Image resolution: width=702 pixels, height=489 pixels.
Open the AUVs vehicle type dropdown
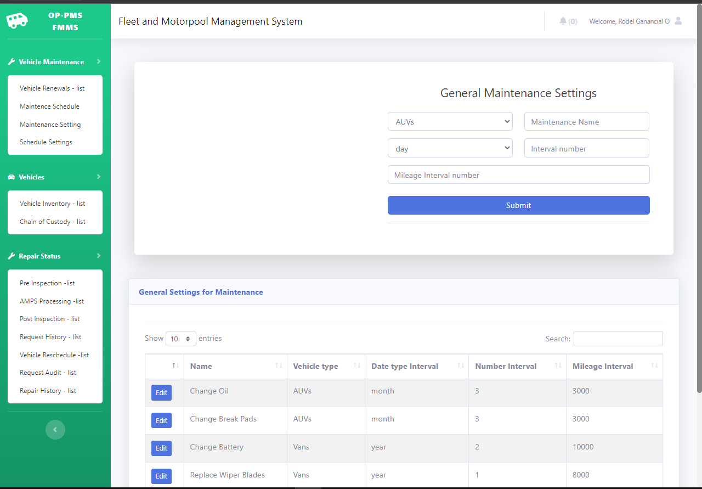coord(450,122)
